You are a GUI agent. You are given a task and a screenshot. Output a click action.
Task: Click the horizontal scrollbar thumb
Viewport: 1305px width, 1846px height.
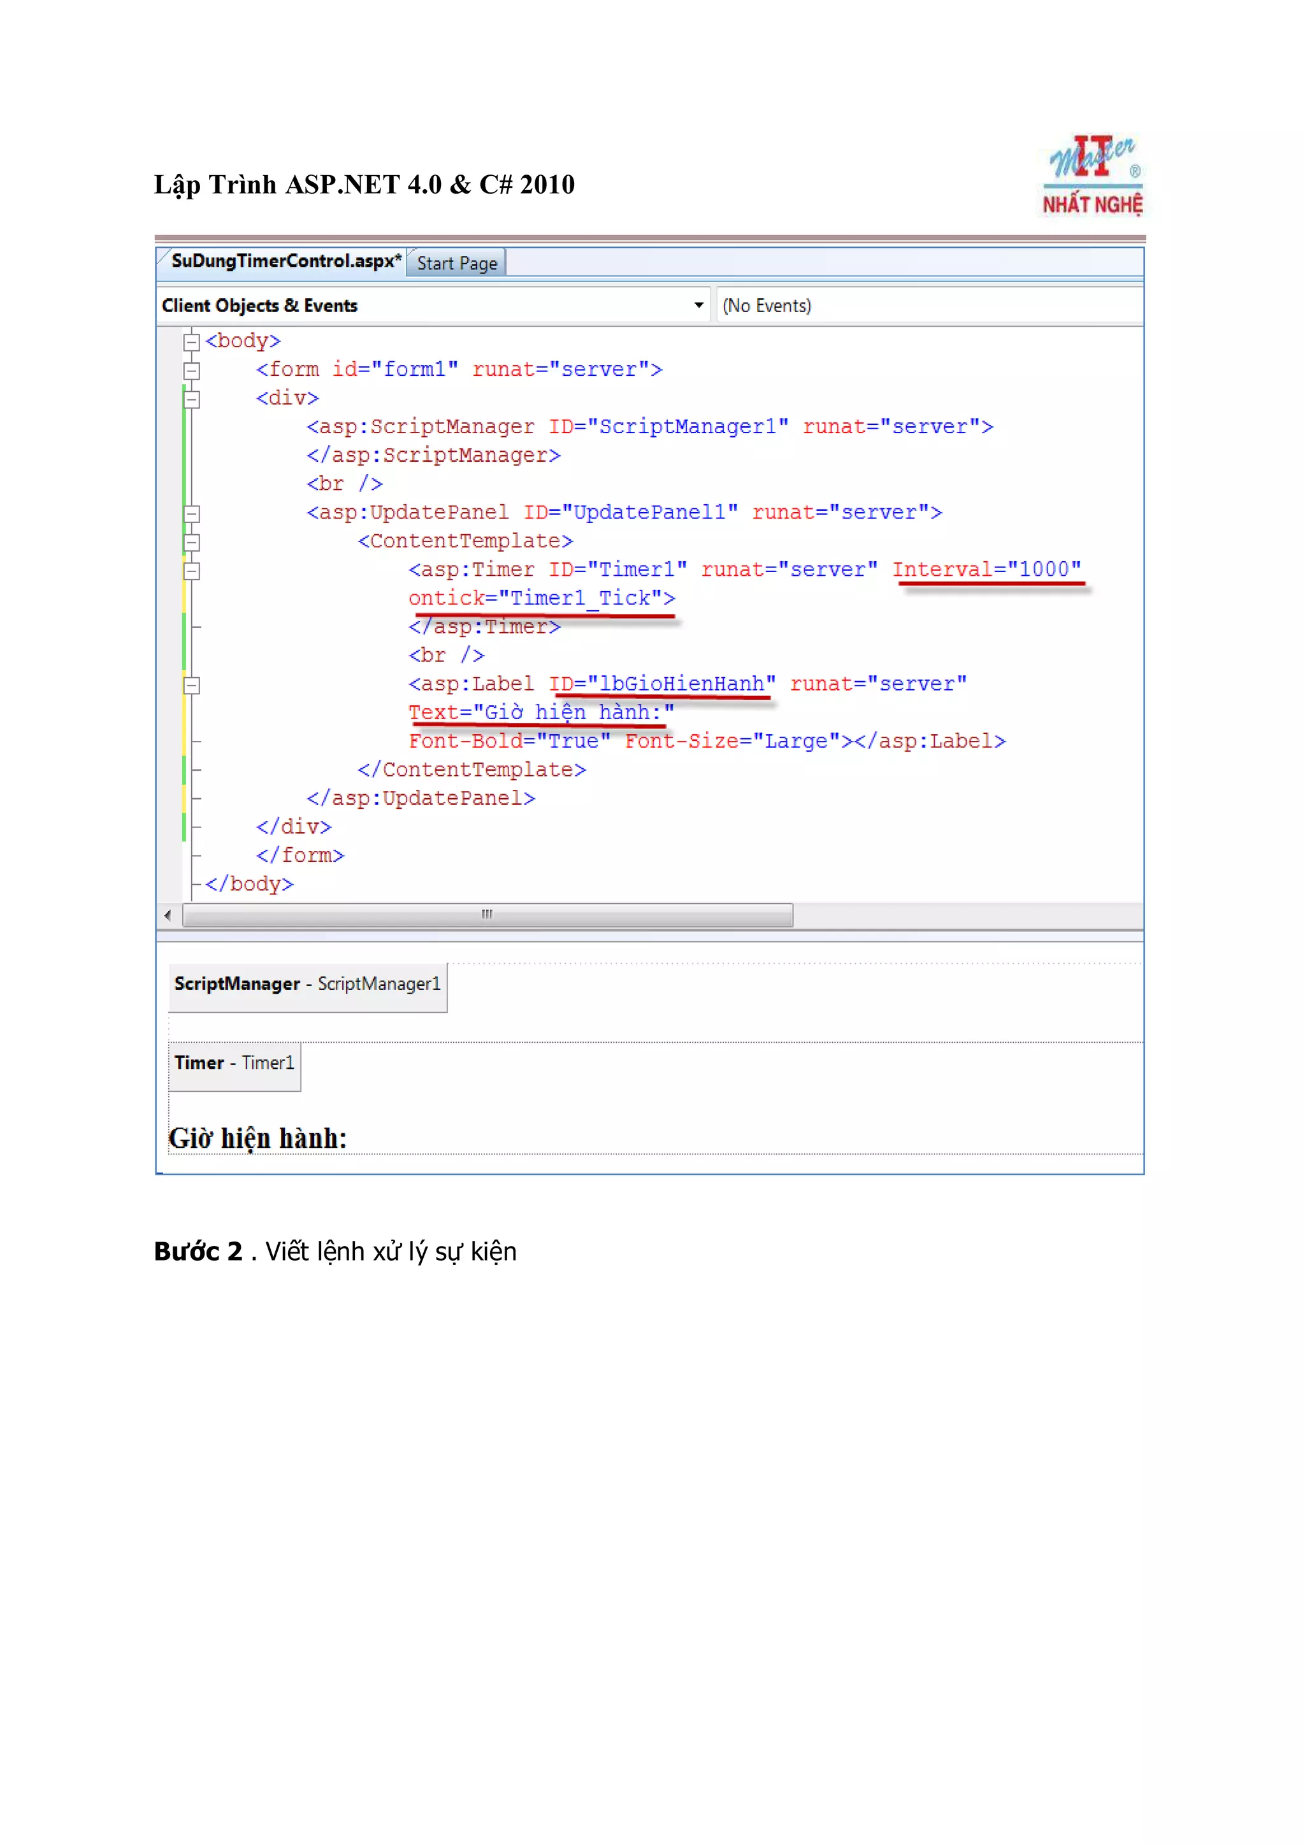tap(487, 915)
